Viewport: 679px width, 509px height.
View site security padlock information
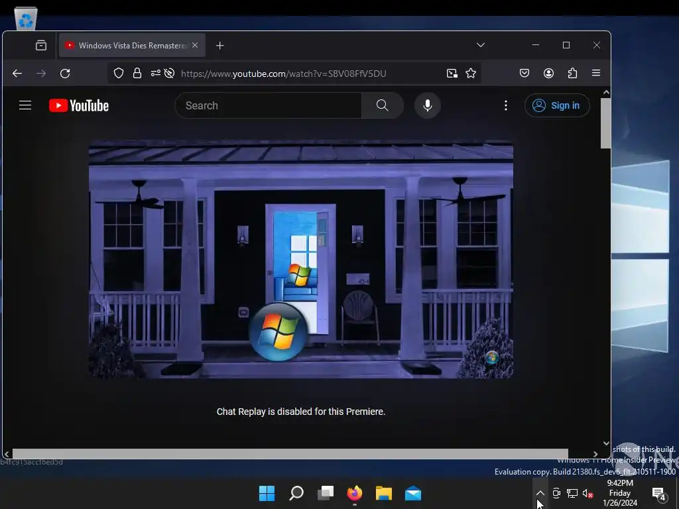coord(137,73)
